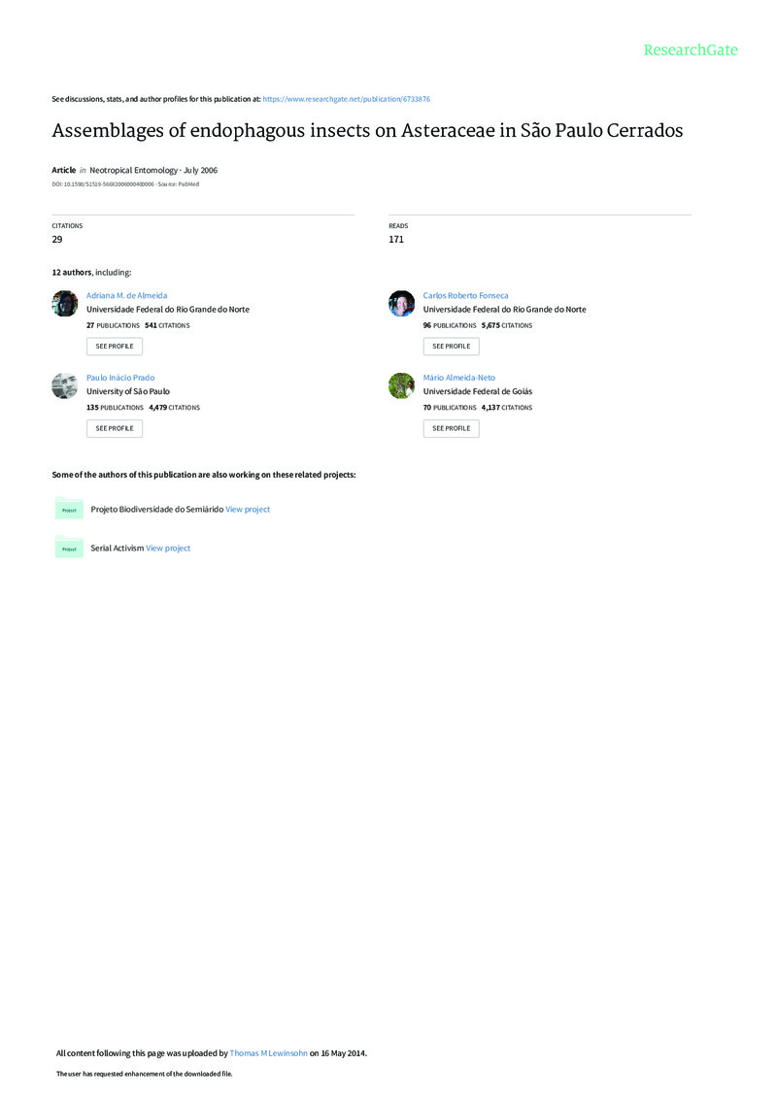View project for Projeto Biodiversidade do Semiárido
Screen dimensions: 777x1098
coord(248,509)
